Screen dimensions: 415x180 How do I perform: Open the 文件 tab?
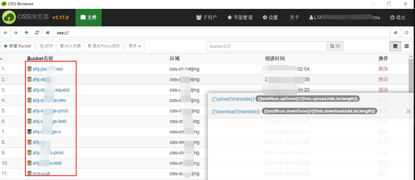click(x=88, y=17)
